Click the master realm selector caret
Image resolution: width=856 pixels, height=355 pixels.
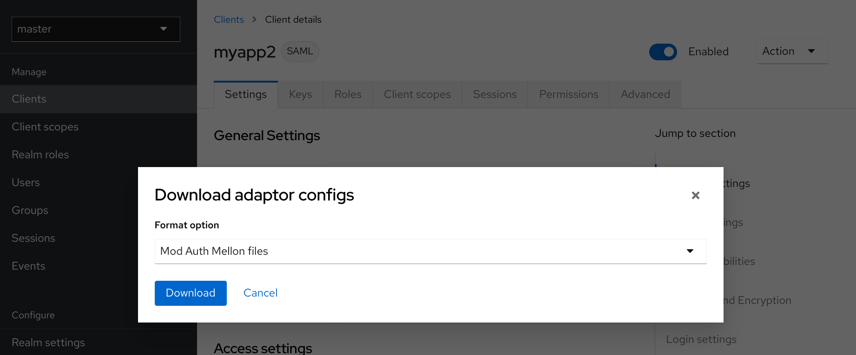click(164, 29)
